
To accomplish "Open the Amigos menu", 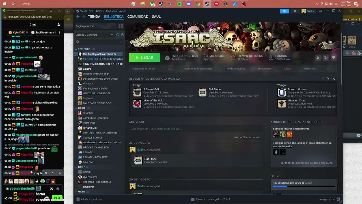I will pyautogui.click(x=100, y=11).
